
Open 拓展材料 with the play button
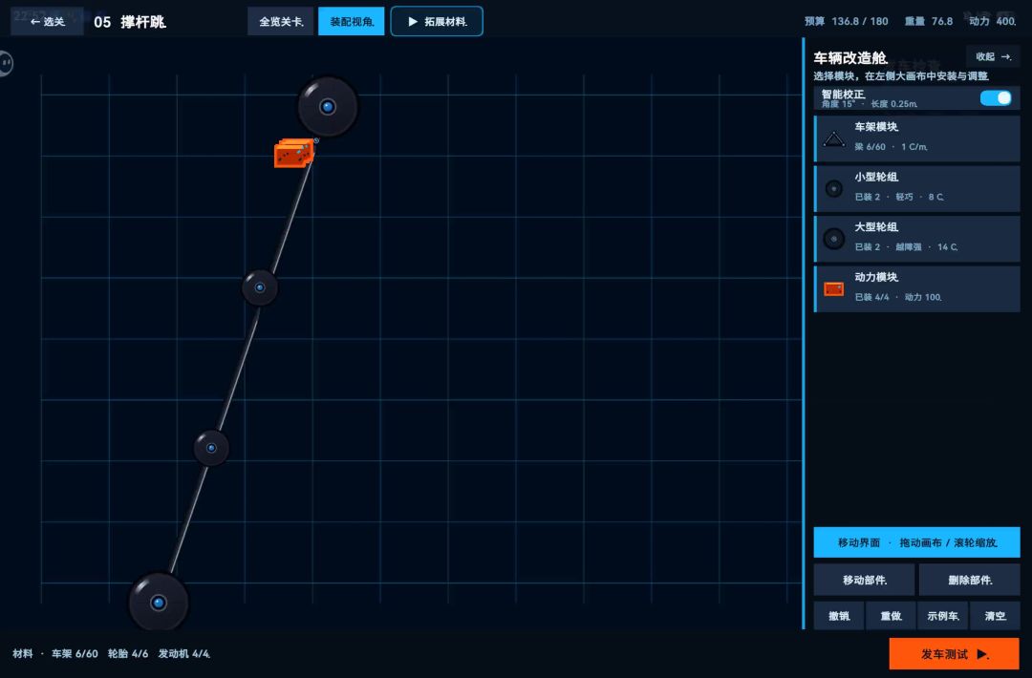point(437,22)
